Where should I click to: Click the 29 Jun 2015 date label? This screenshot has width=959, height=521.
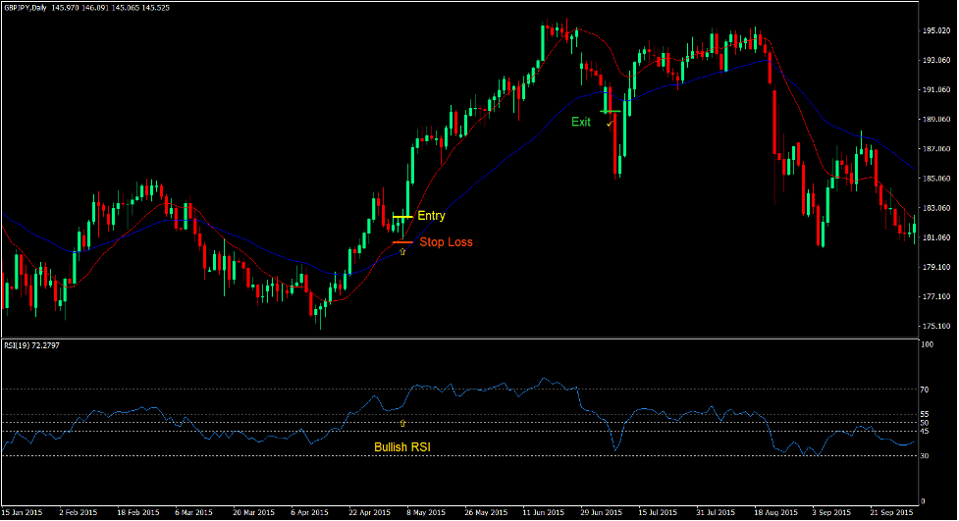601,512
